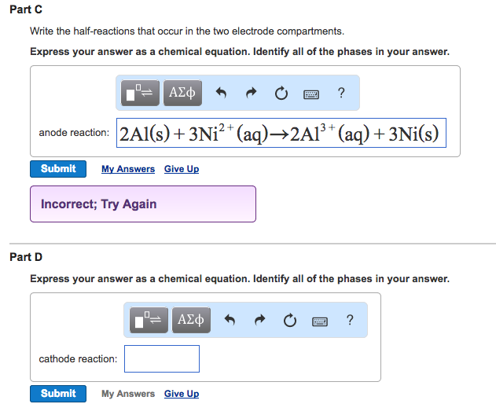Open help in Part D toolbar

coord(350,320)
